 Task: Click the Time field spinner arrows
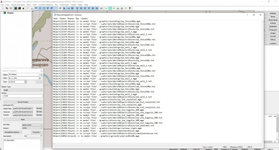25,82
